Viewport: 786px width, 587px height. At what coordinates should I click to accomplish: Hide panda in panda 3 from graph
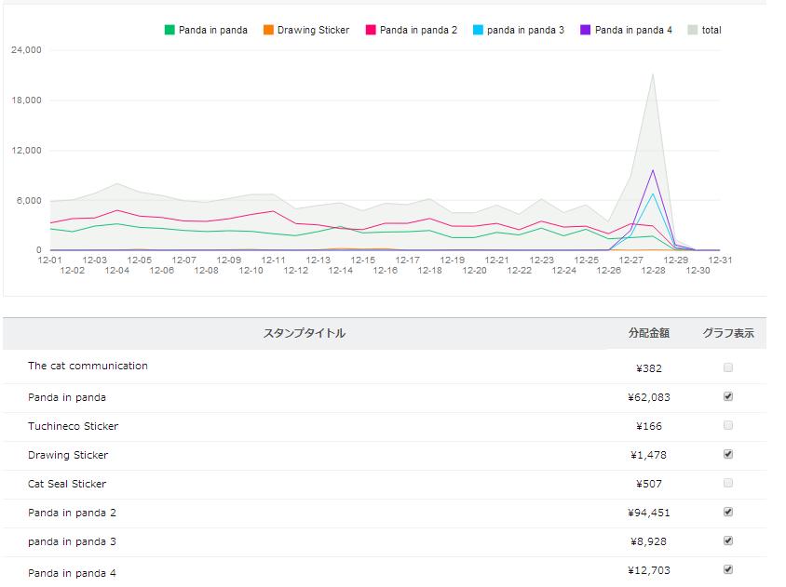728,540
